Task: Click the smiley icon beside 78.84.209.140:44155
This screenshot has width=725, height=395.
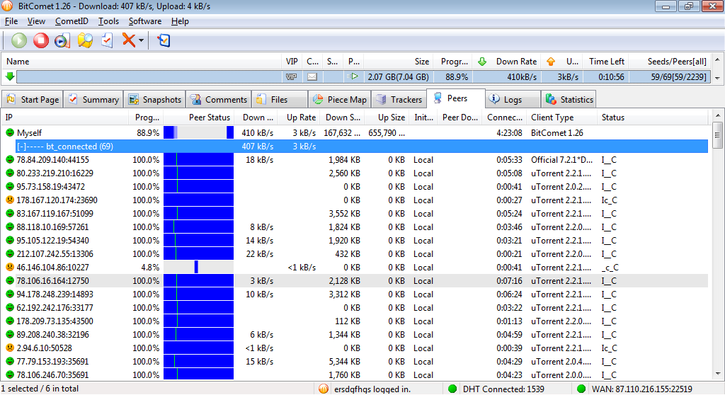Action: coord(10,160)
